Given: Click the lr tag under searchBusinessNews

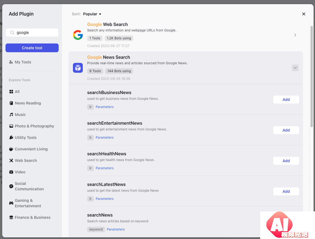Looking at the screenshot, I should pos(90,107).
